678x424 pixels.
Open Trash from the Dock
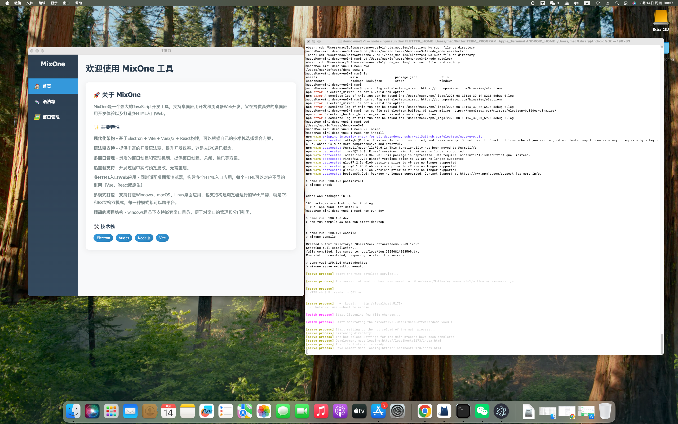pos(605,411)
